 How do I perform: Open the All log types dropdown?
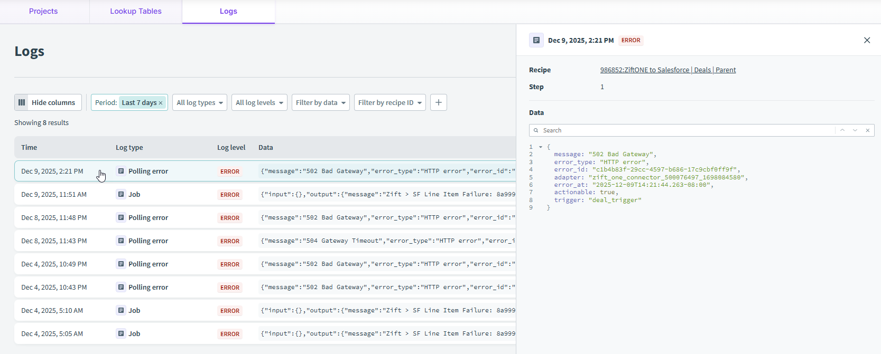tap(200, 102)
